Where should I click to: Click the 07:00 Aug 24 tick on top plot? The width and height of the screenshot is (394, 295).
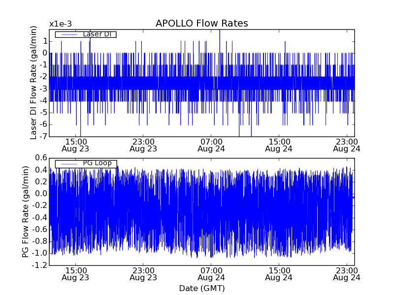pyautogui.click(x=211, y=146)
